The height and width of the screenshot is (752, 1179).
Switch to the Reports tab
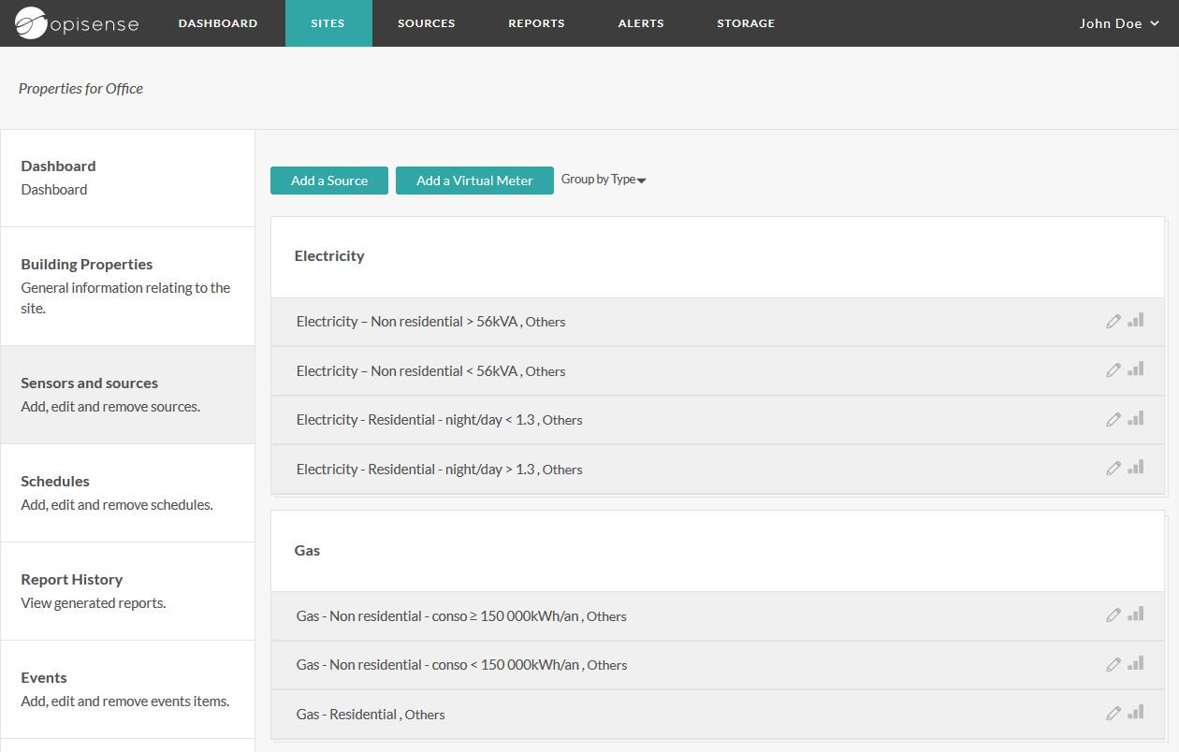tap(536, 23)
